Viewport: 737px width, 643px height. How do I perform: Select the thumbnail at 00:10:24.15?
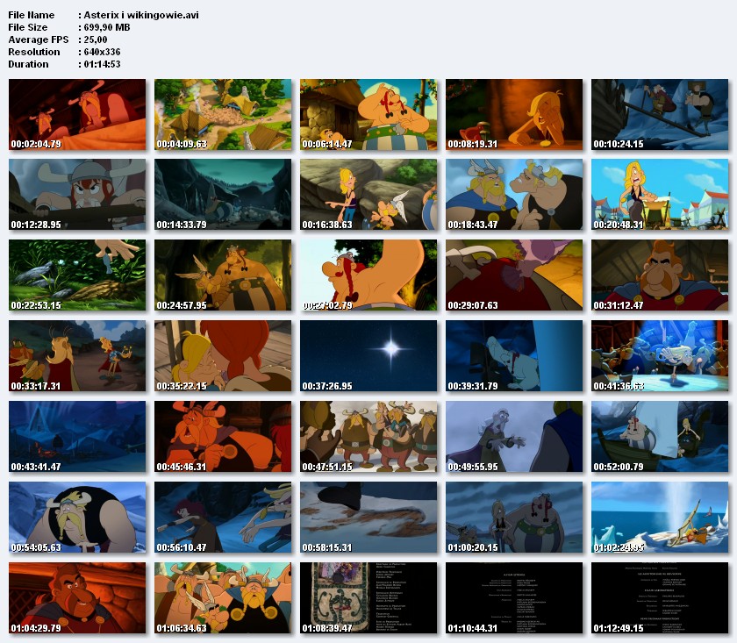(660, 114)
